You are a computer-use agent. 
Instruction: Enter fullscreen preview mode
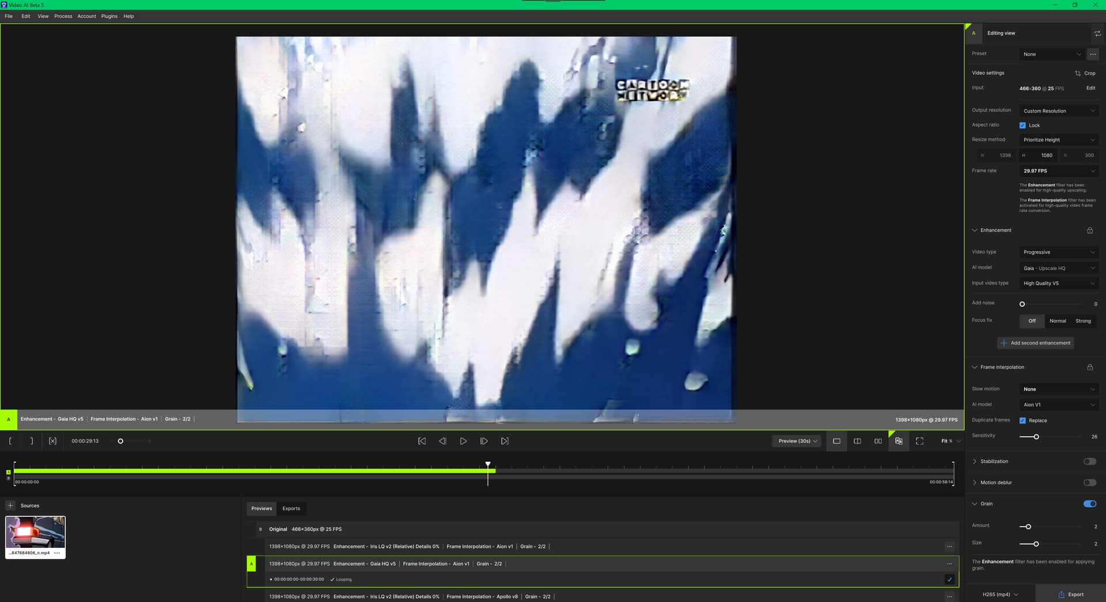tap(919, 441)
